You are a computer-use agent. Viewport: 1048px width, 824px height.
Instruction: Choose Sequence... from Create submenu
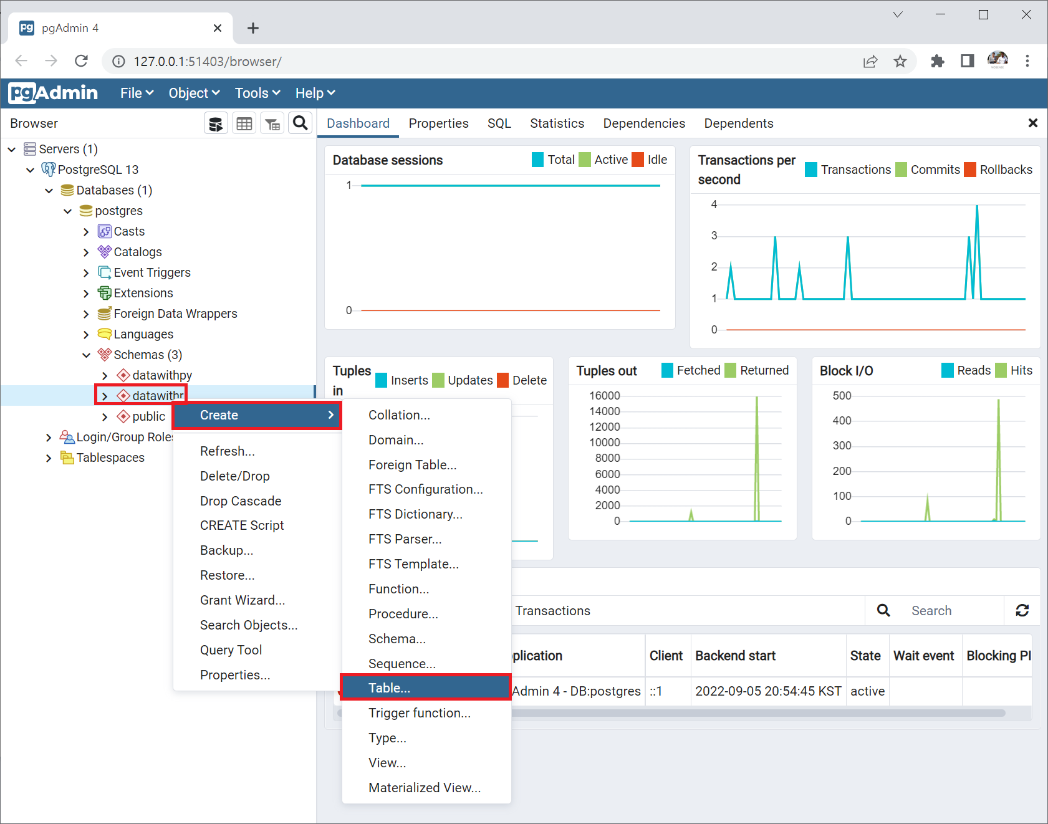[x=426, y=663]
